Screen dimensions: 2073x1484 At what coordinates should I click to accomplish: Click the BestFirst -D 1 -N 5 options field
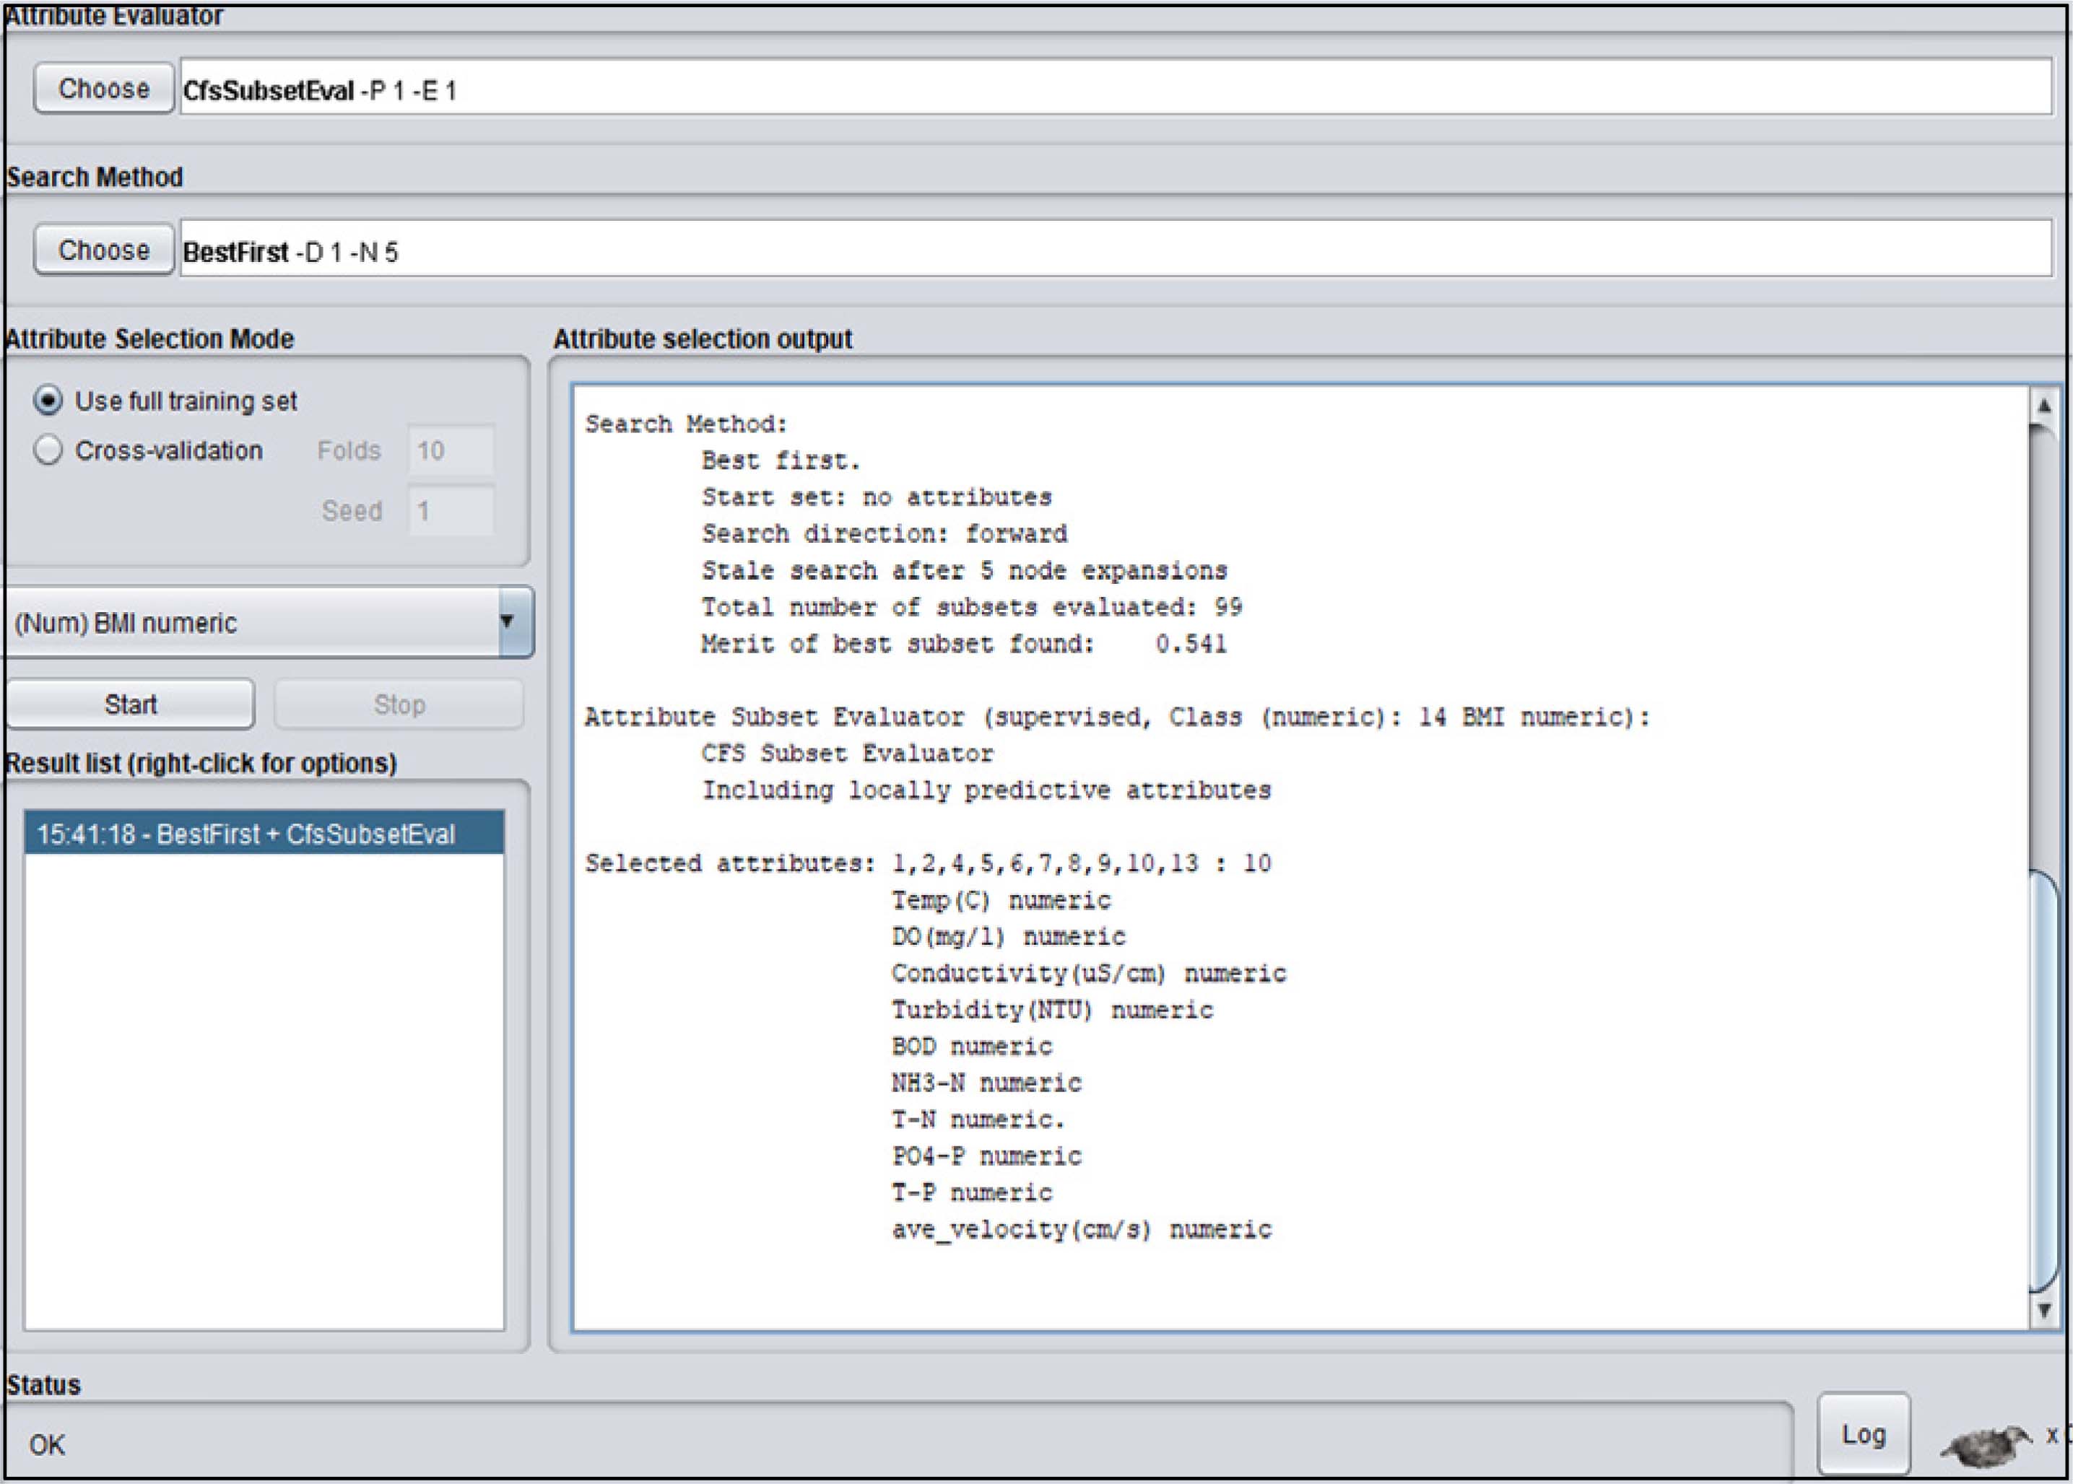click(x=1115, y=250)
